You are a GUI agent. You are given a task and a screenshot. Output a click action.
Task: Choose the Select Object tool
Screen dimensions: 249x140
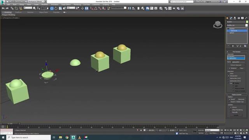[34, 9]
